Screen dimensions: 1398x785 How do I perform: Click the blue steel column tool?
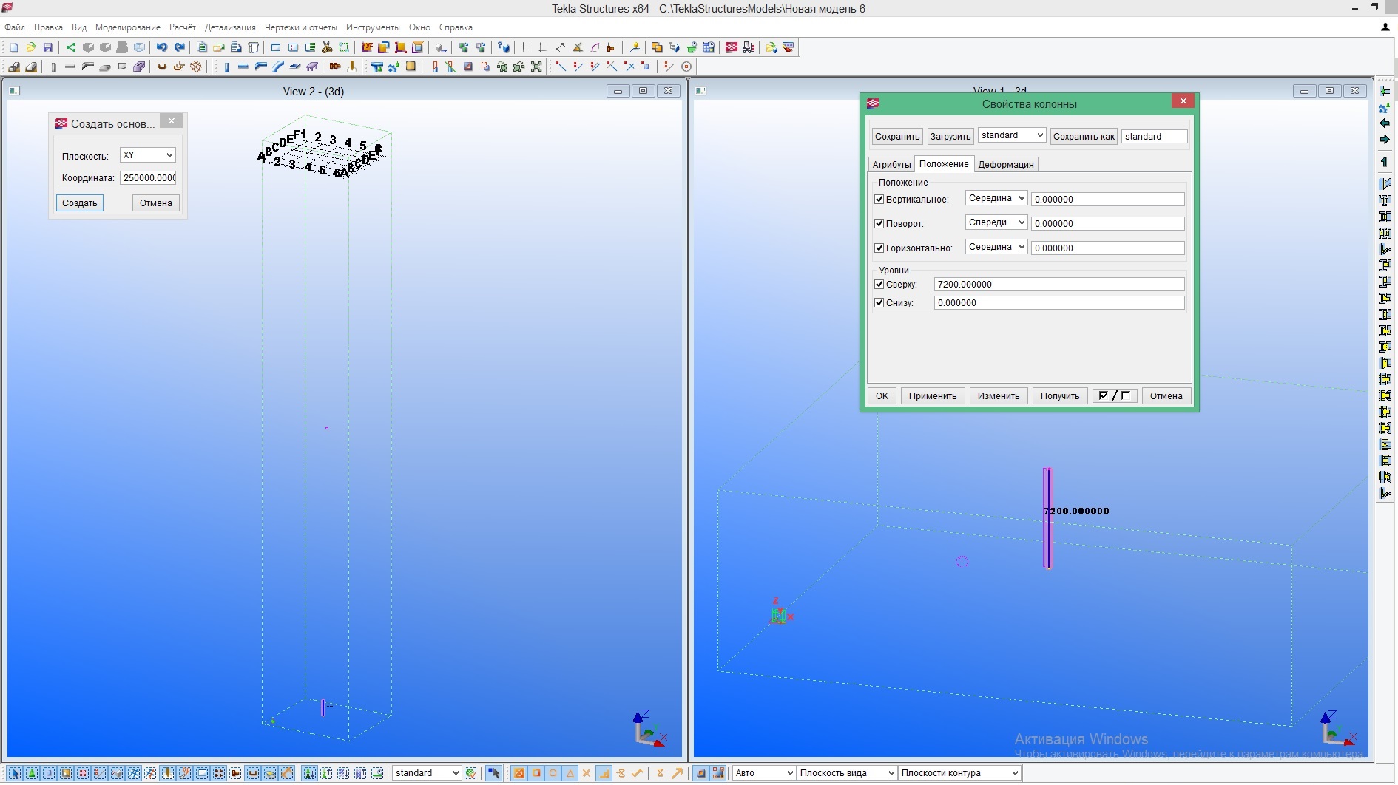point(226,67)
